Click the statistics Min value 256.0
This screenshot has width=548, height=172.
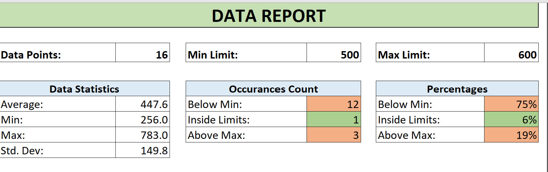[x=142, y=120]
